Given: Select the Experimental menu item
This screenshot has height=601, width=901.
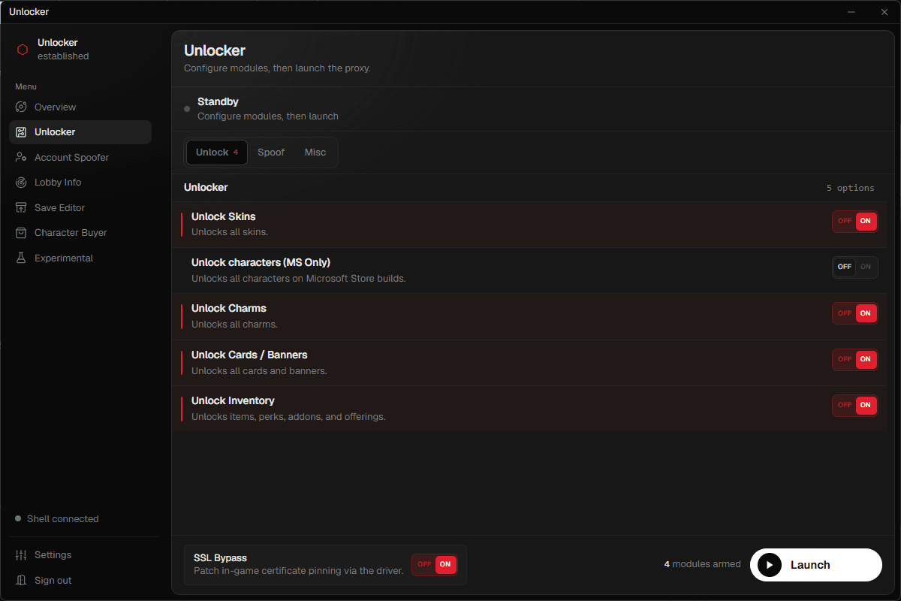Looking at the screenshot, I should pyautogui.click(x=80, y=258).
